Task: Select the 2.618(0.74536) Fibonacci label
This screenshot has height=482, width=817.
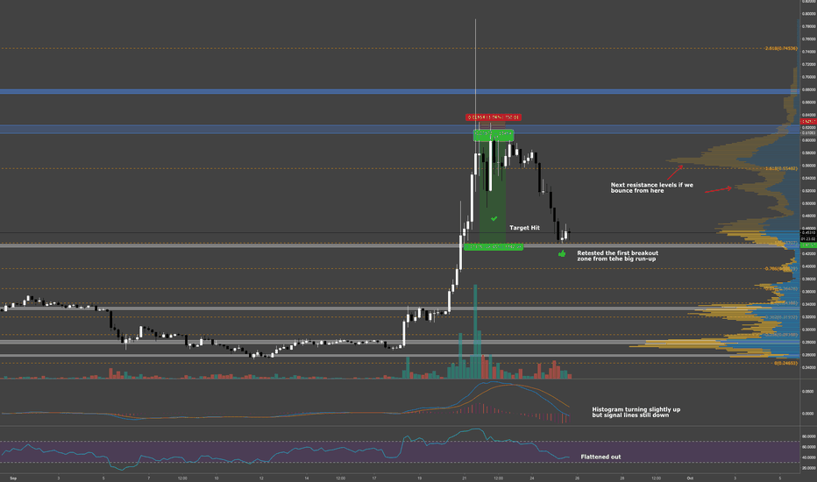Action: pyautogui.click(x=781, y=48)
